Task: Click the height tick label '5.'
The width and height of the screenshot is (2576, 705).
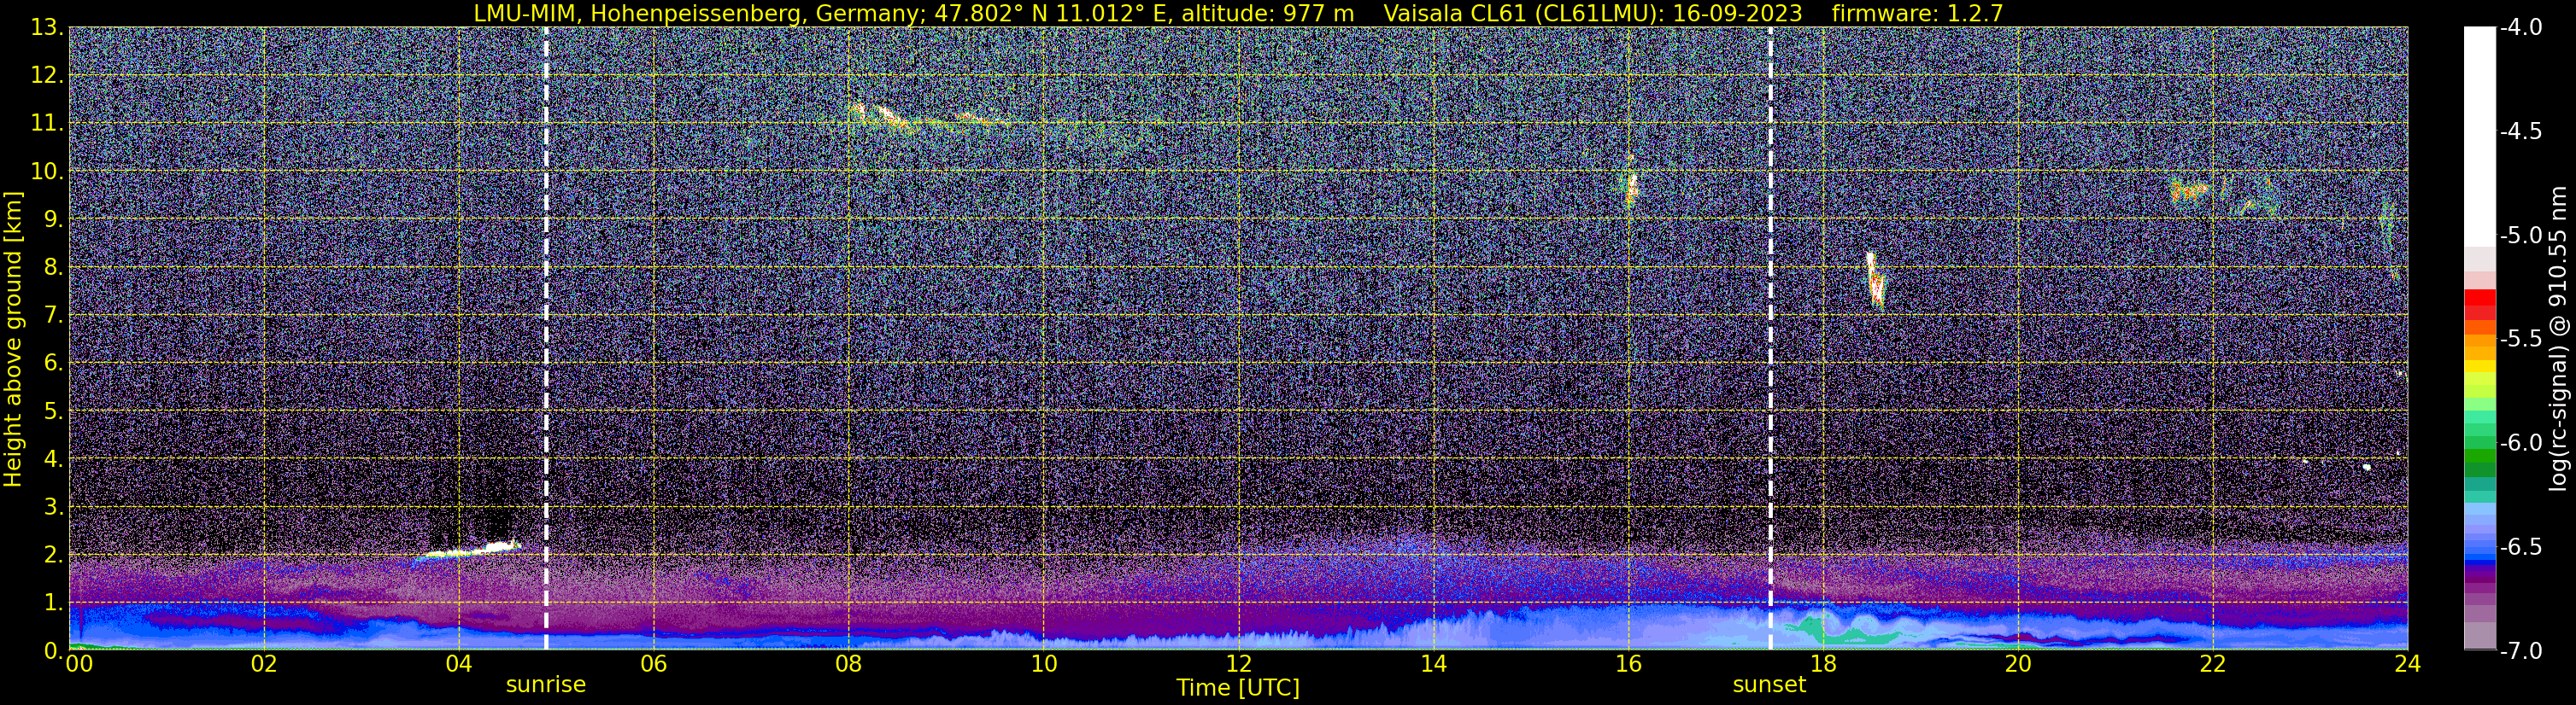Action: (53, 411)
